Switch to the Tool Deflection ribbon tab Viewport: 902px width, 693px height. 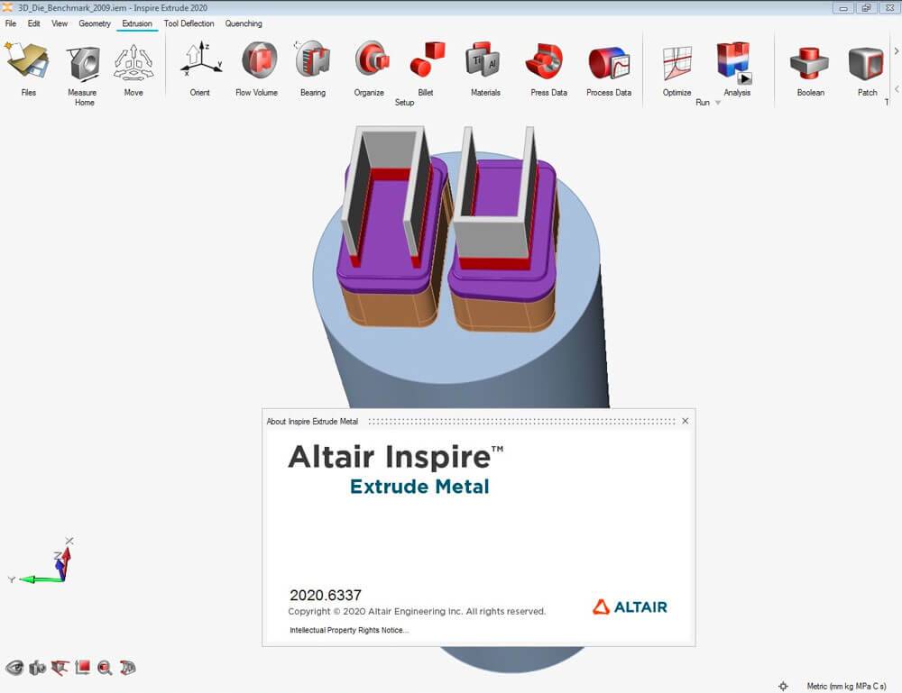[189, 23]
